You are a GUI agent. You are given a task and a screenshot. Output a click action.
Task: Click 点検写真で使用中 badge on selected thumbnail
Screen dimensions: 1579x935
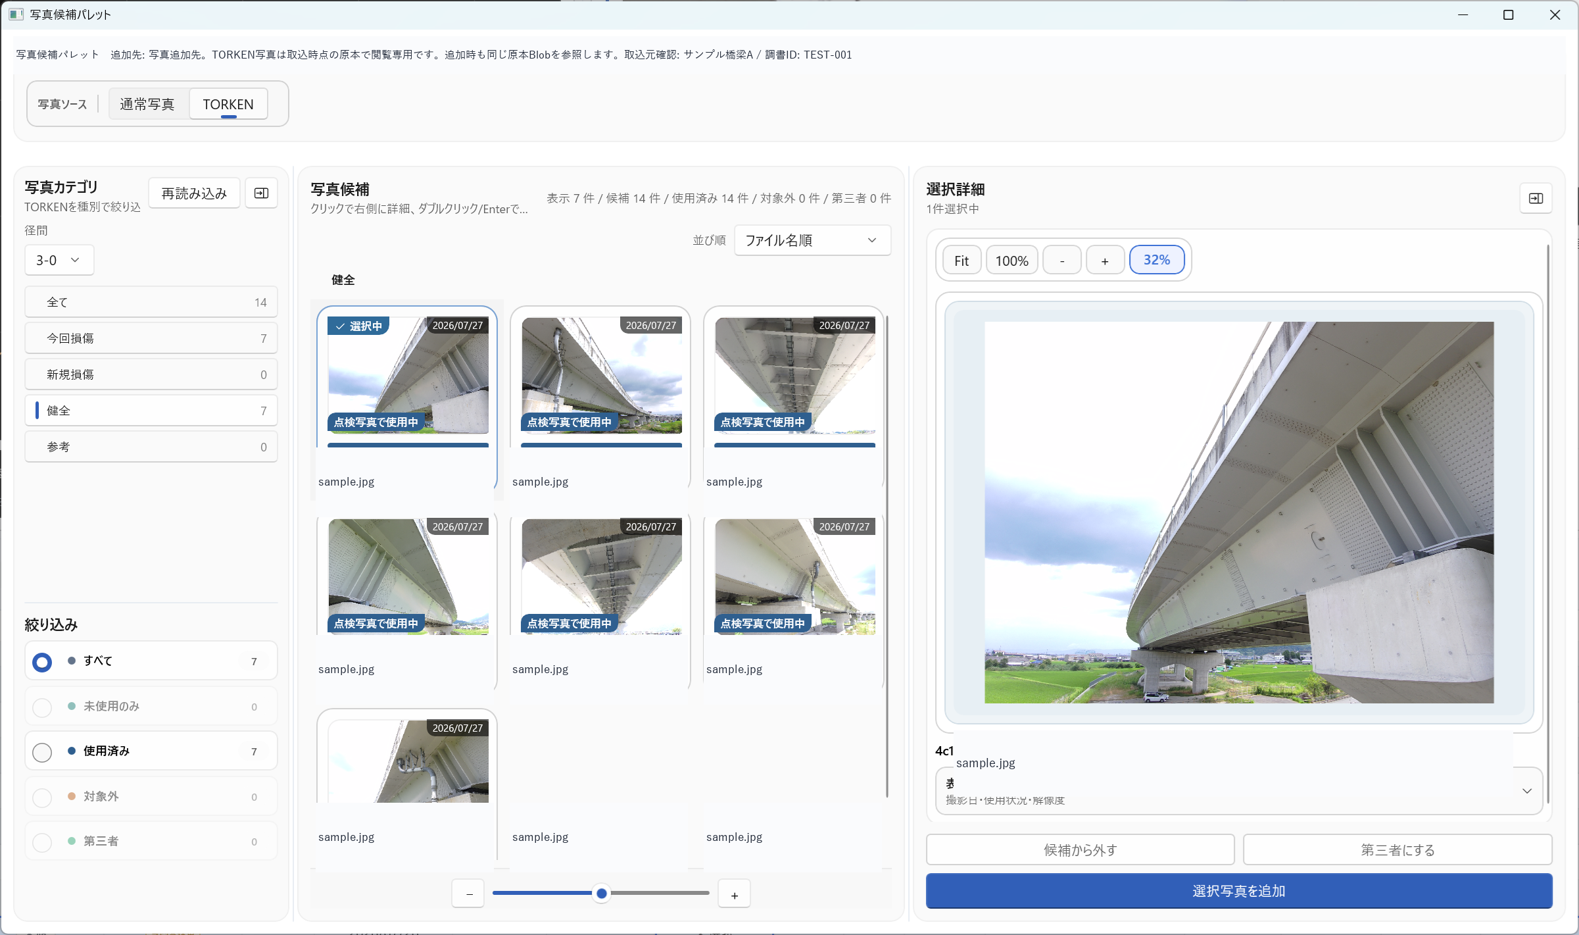(x=376, y=422)
